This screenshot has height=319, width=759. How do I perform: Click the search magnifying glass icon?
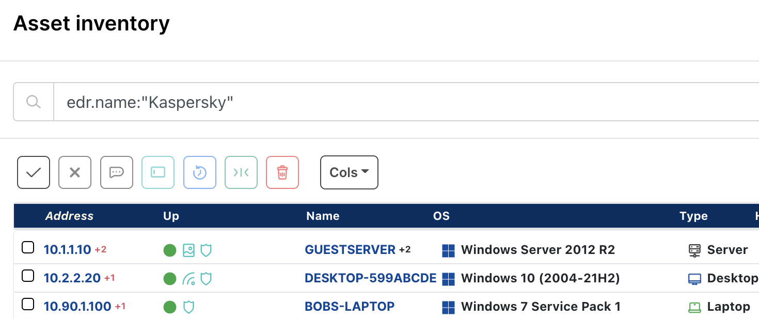point(33,102)
